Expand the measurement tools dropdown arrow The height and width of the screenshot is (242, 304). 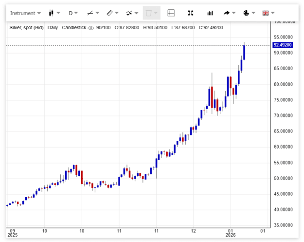pos(117,13)
